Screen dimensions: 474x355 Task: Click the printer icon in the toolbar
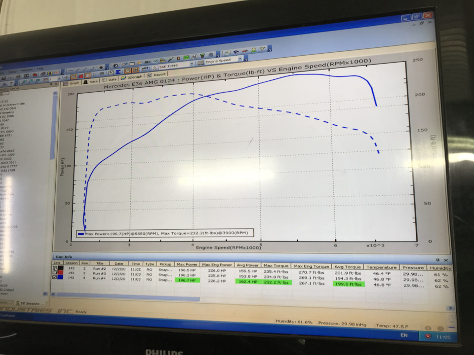[18, 76]
